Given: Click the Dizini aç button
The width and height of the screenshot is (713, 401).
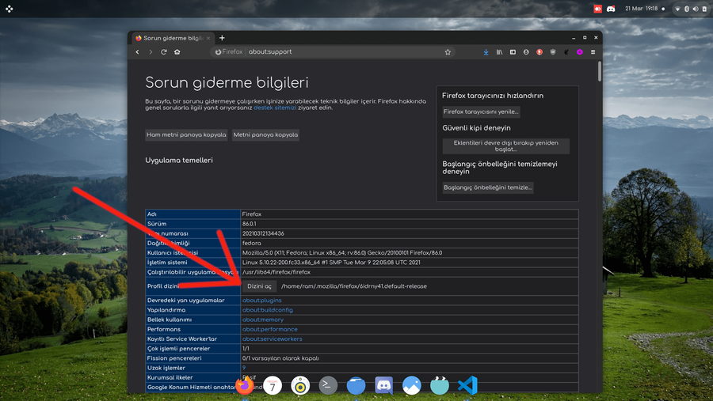Looking at the screenshot, I should (259, 286).
